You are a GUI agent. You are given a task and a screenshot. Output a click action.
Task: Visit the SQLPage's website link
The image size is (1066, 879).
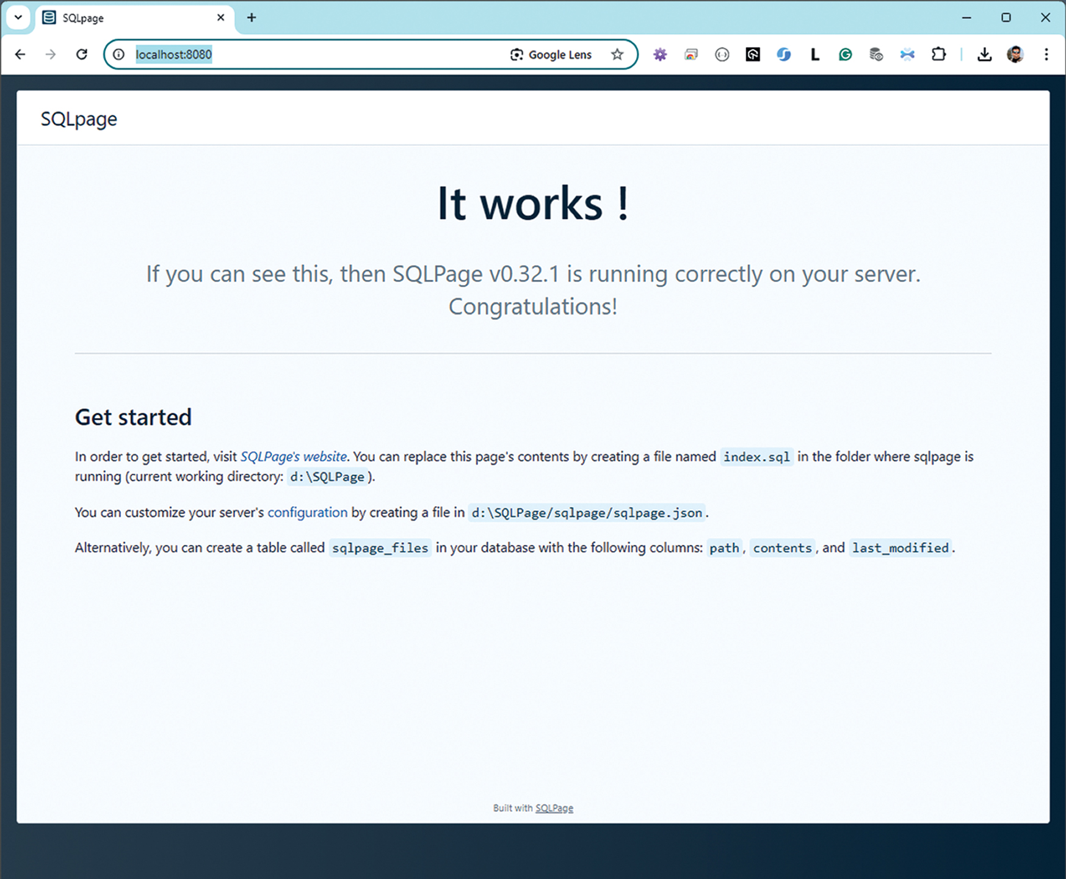[293, 457]
